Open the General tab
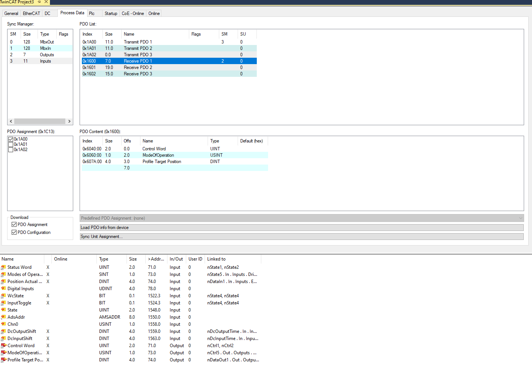Image resolution: width=532 pixels, height=382 pixels. [x=11, y=13]
